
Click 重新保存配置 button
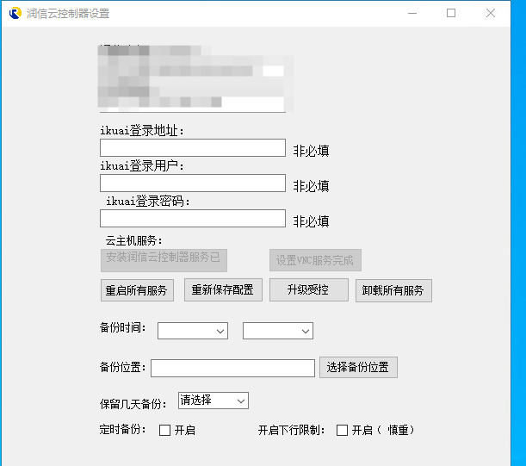coord(223,289)
